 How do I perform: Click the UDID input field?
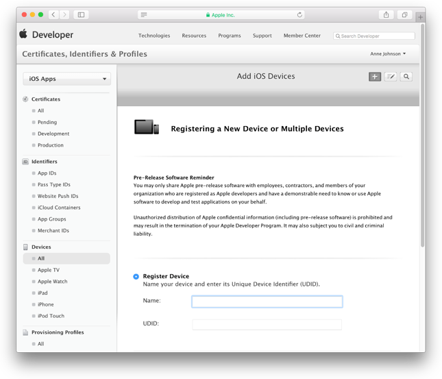click(267, 325)
